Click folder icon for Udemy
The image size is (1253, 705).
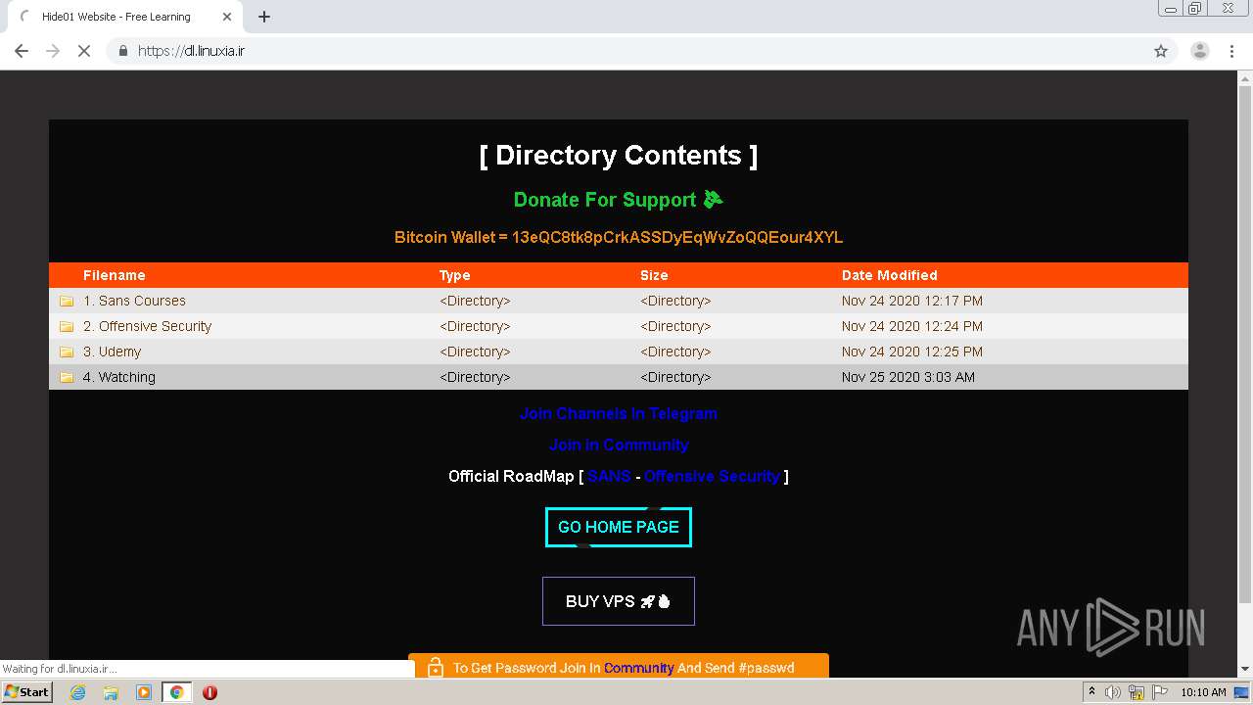click(67, 352)
